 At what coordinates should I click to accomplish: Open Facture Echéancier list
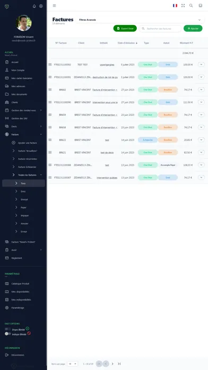tap(23, 167)
